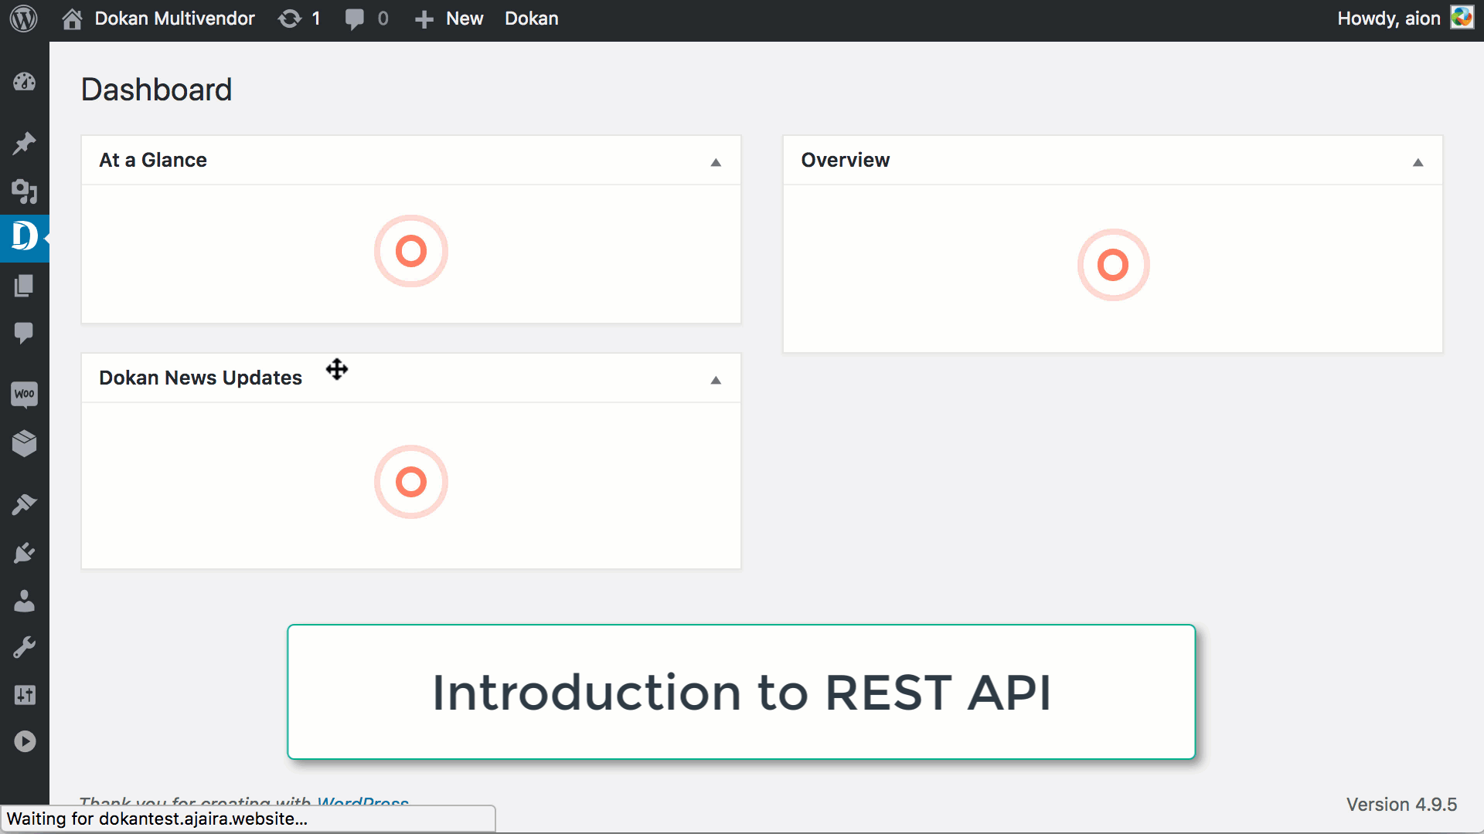This screenshot has width=1484, height=834.
Task: Collapse the Dokan News Updates panel
Action: pos(716,381)
